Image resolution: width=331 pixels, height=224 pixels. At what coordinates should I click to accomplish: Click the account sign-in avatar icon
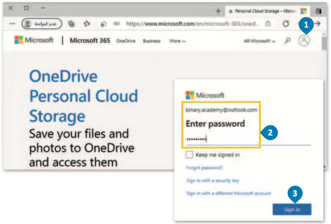click(x=304, y=40)
